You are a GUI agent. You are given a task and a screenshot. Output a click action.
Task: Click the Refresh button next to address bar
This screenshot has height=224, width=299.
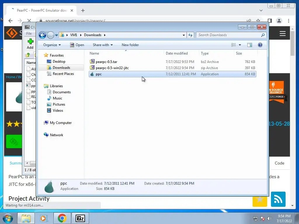190,35
